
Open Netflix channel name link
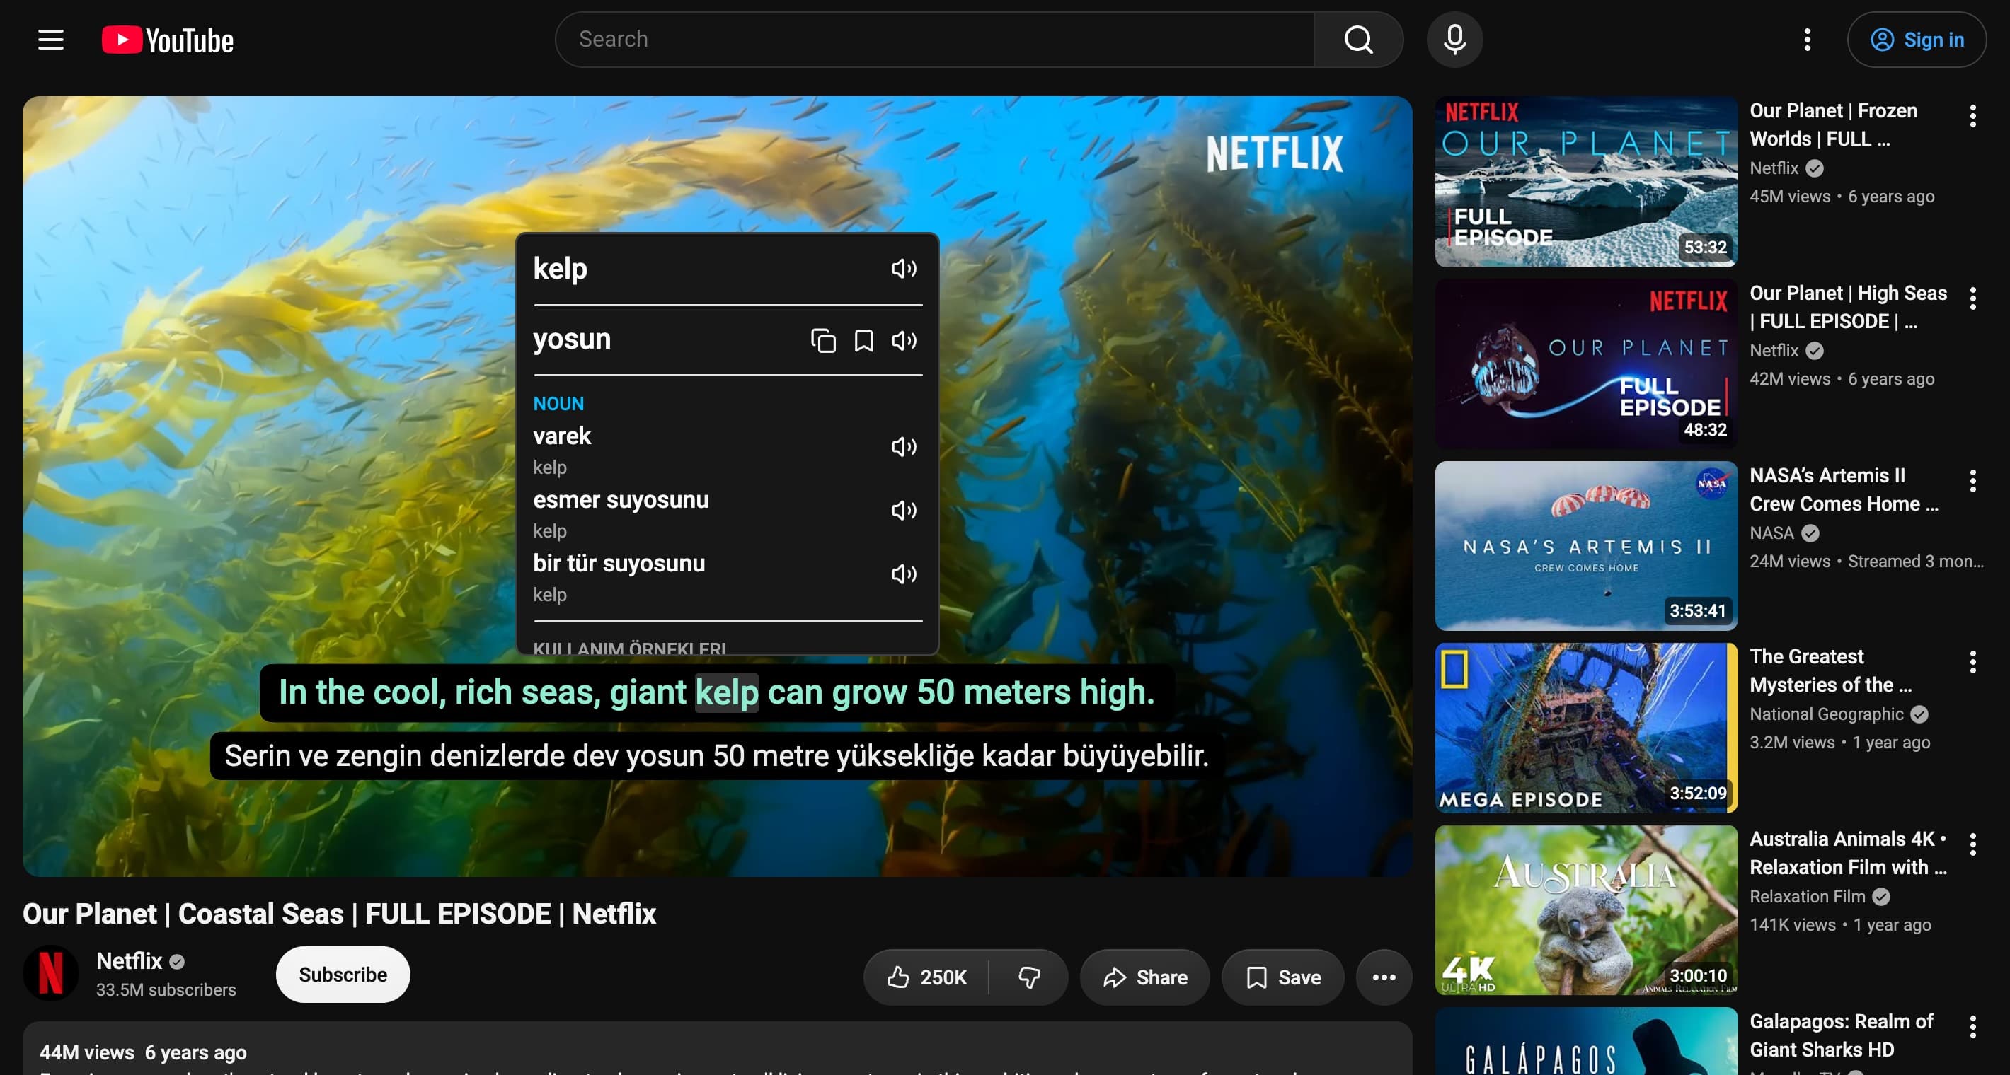(x=129, y=961)
